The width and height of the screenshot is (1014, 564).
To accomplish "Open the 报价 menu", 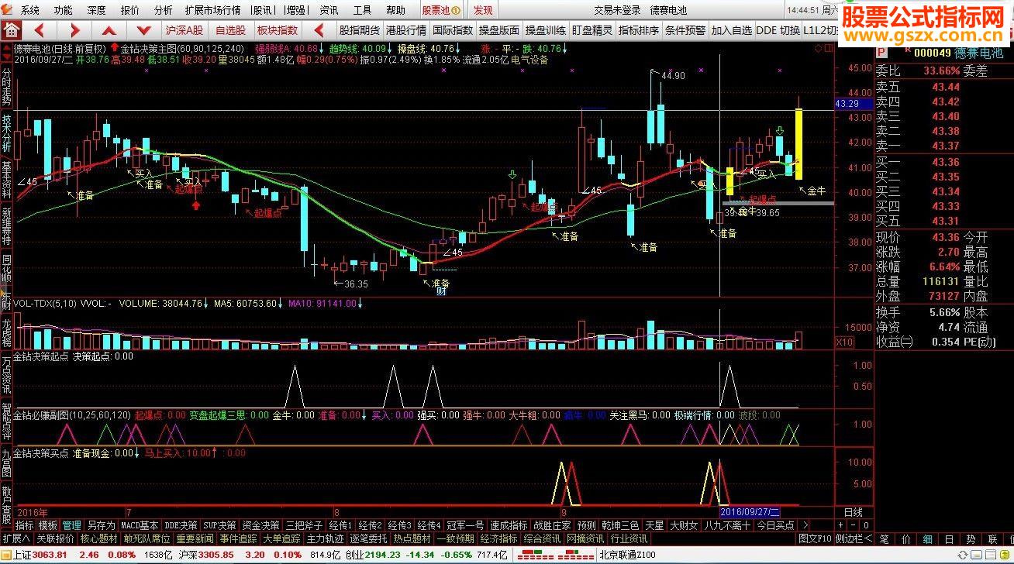I will click(130, 10).
